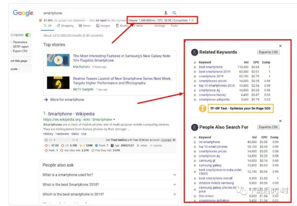Viewport: 297px width, 206px height.
Task: Select the All search tab
Action: click(x=47, y=25)
